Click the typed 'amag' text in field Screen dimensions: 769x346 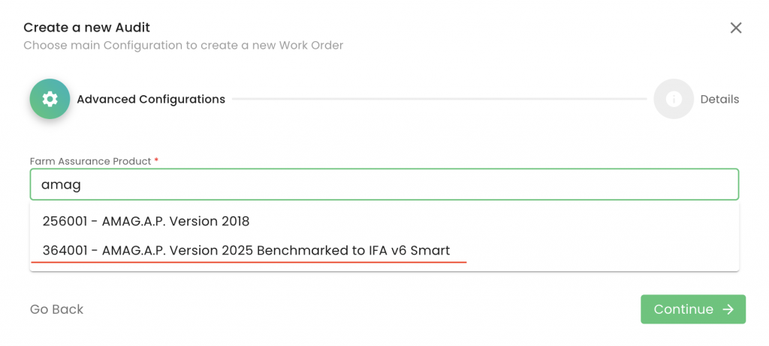point(60,184)
